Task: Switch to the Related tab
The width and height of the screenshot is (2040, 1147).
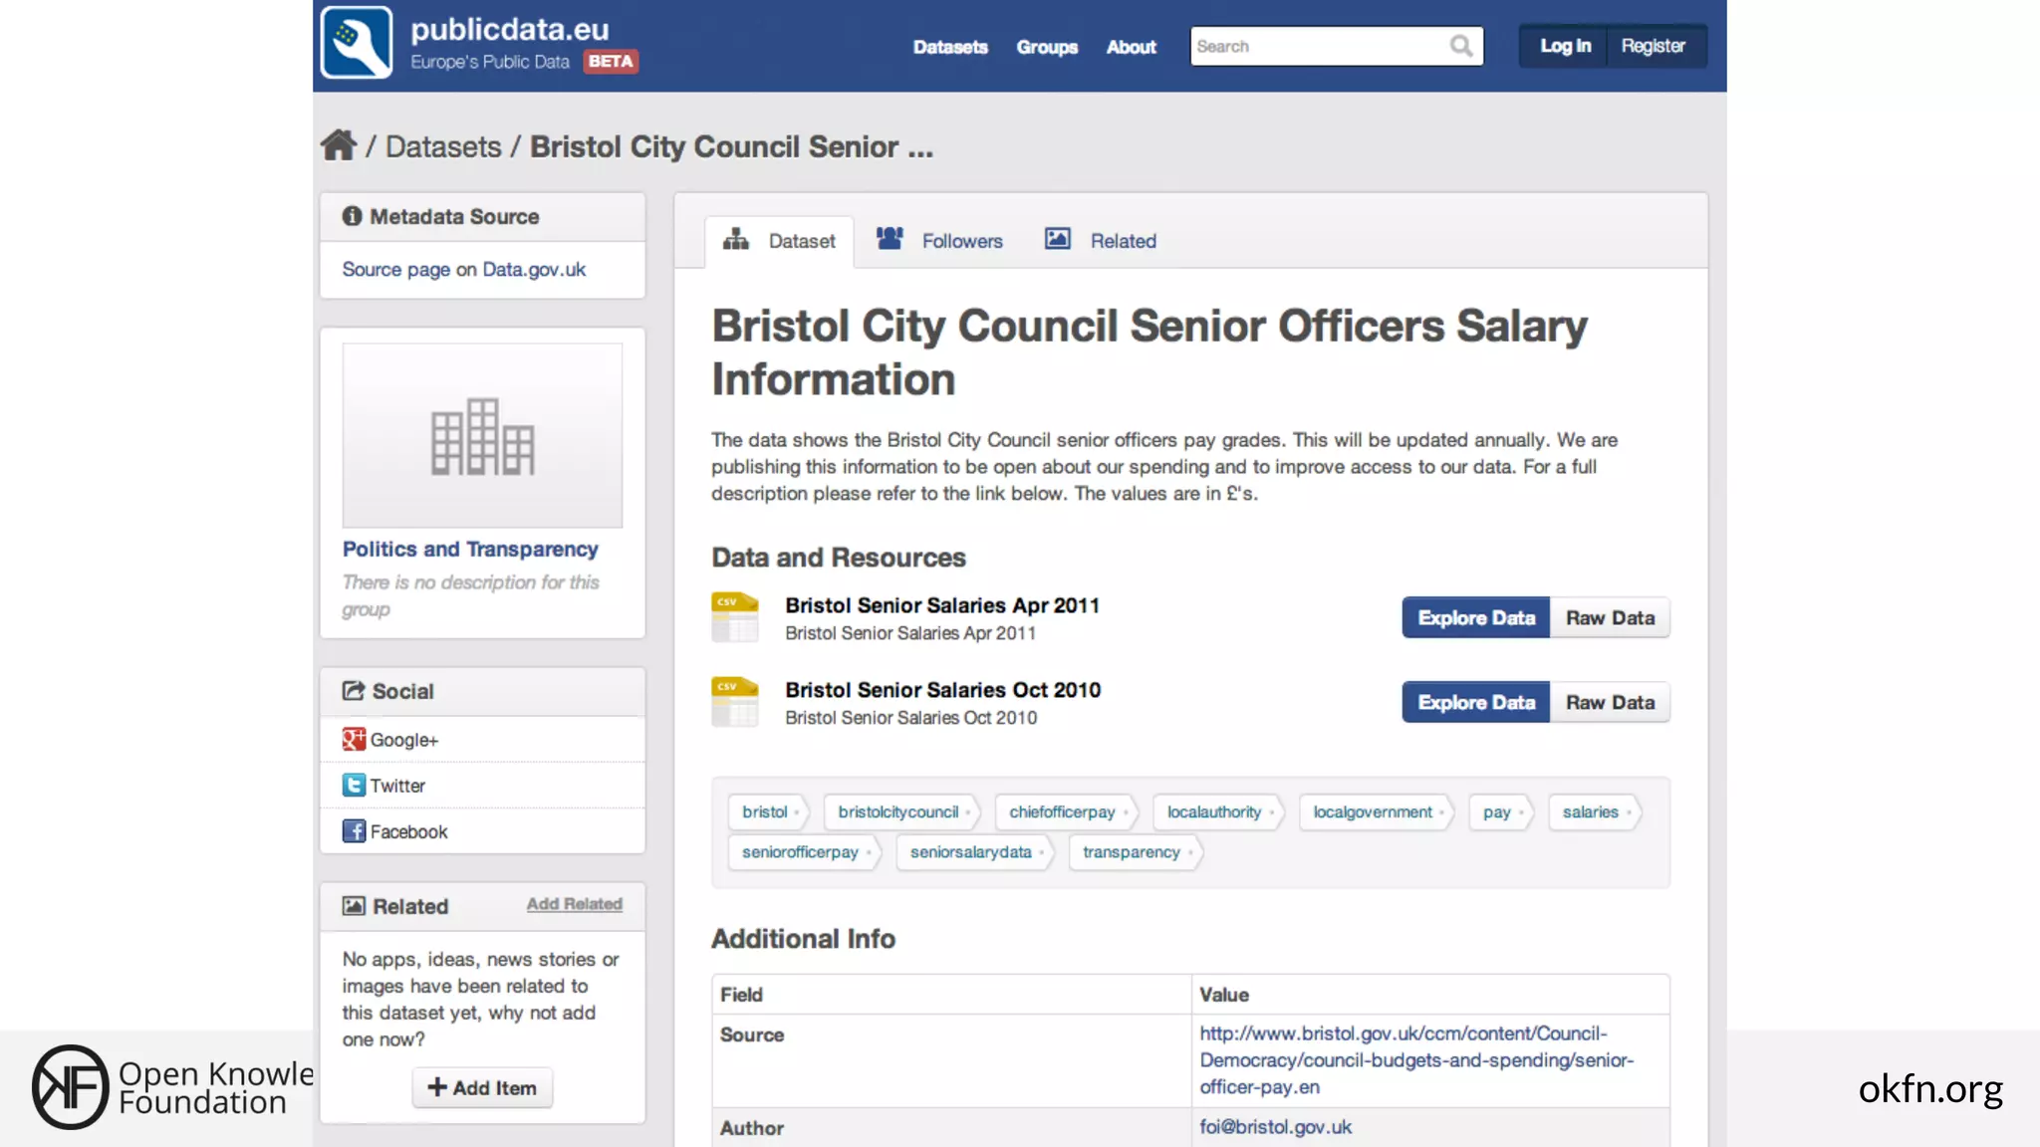Action: 1101,241
